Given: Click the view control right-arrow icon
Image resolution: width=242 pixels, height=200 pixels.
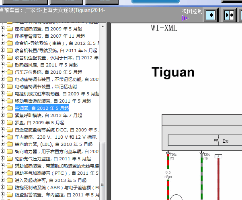Looking at the screenshot, I should pyautogui.click(x=211, y=15).
